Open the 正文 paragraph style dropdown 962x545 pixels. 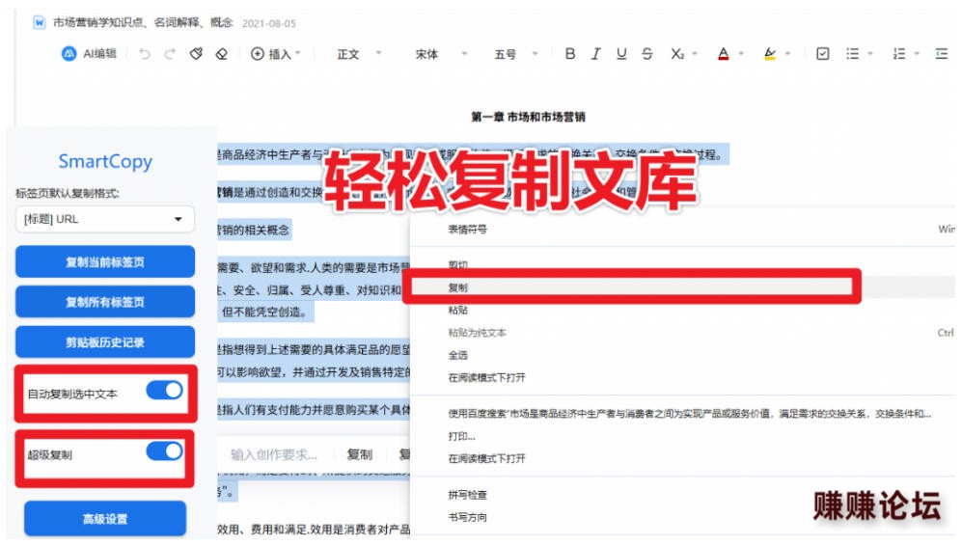[359, 54]
